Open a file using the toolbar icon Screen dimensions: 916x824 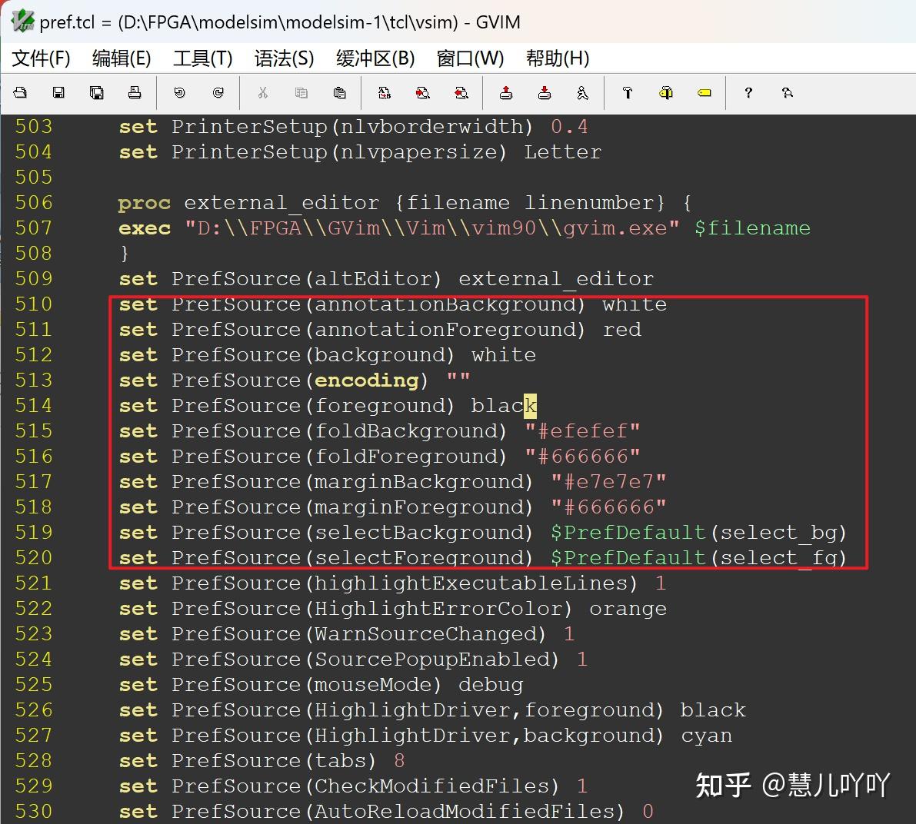pyautogui.click(x=20, y=92)
